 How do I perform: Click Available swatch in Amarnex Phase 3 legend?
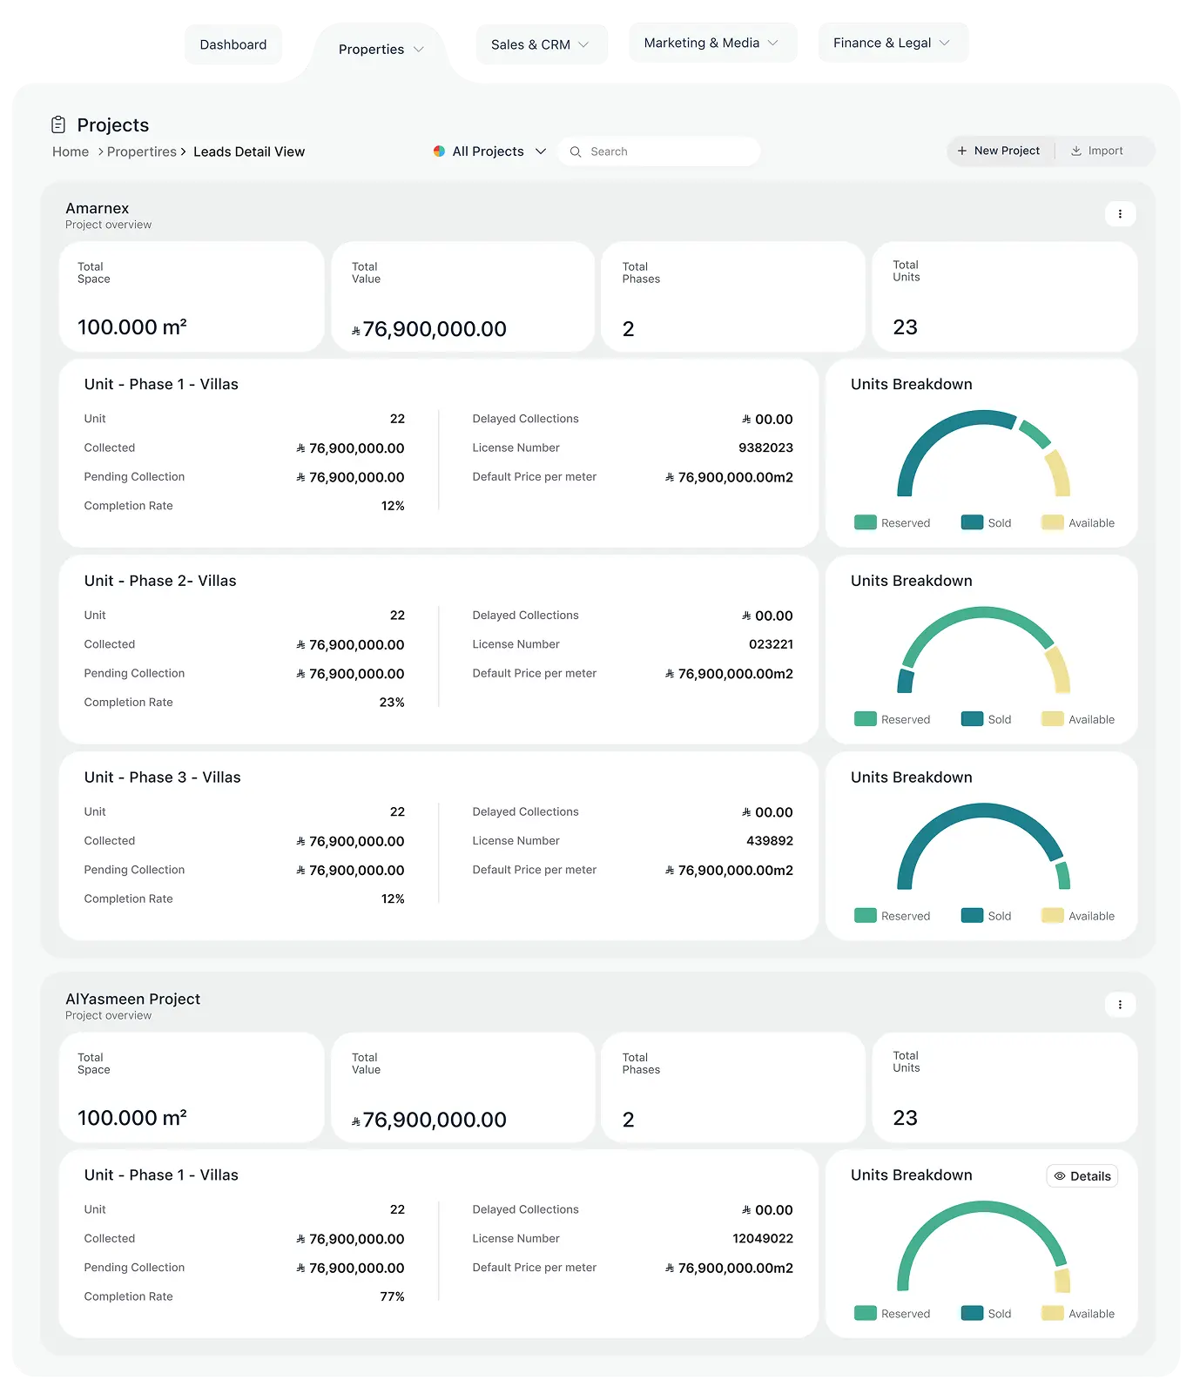click(x=1053, y=916)
